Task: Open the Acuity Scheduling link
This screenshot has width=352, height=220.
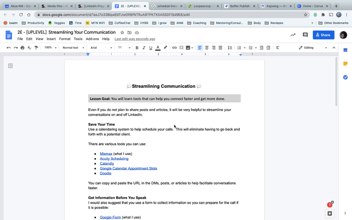Action: [114, 159]
